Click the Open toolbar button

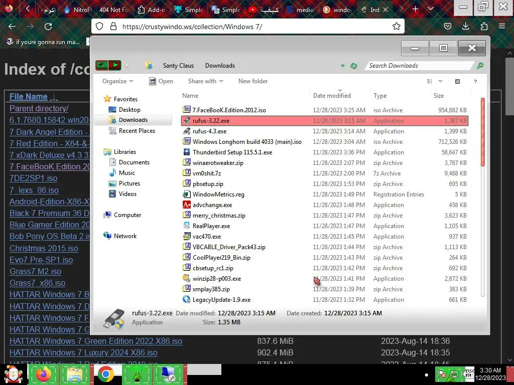(x=161, y=81)
